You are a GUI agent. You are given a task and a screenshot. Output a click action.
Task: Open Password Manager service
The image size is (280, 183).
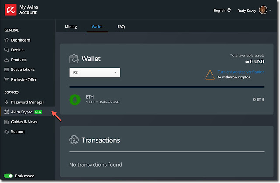click(x=28, y=102)
